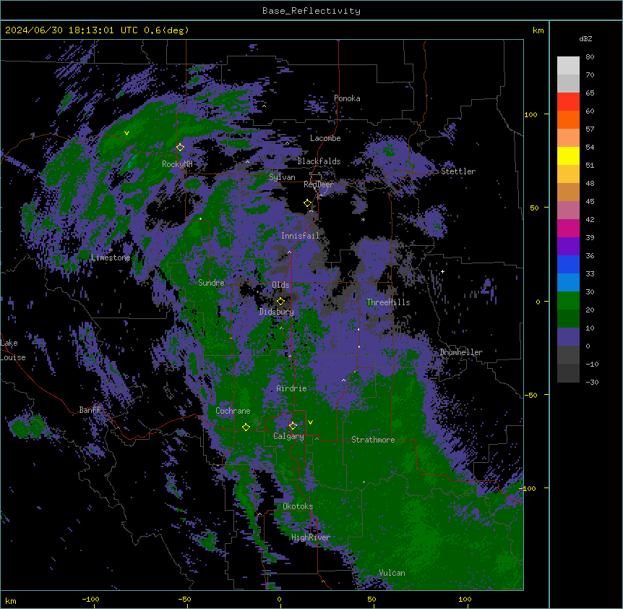This screenshot has width=623, height=609.
Task: Click the Blackfalds city label
Action: (319, 161)
